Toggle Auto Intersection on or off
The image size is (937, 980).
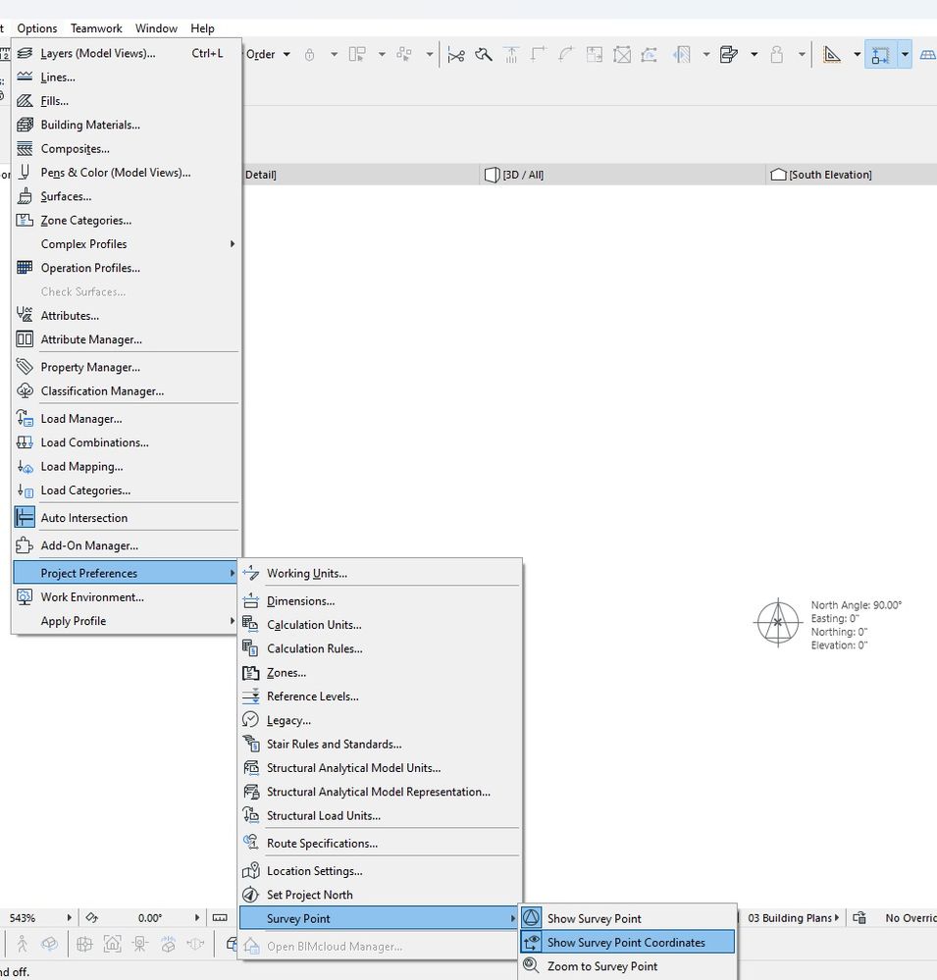tap(126, 518)
